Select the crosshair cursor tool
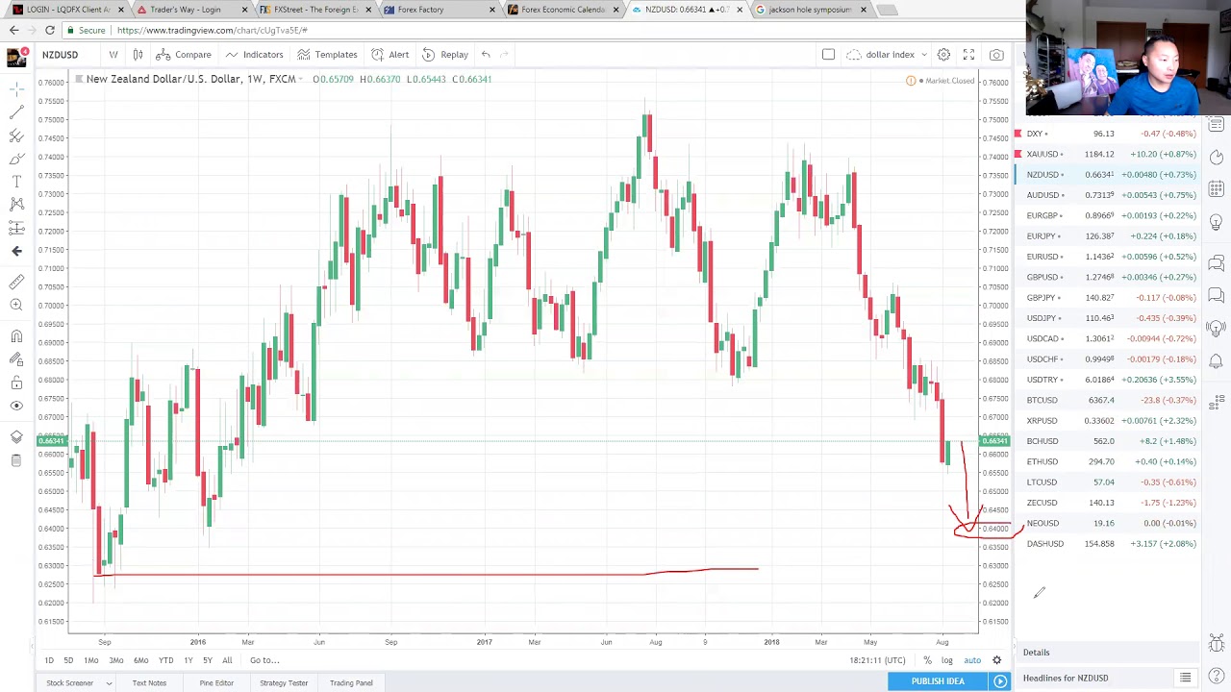The image size is (1231, 692). pyautogui.click(x=16, y=89)
